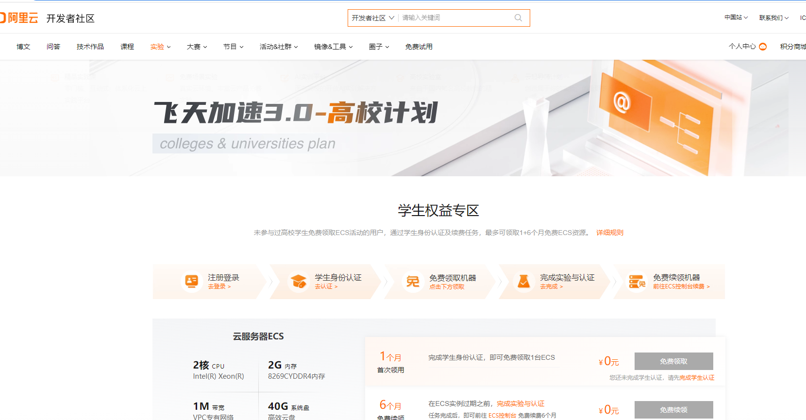Viewport: 806px width, 420px height.
Task: Expand the 联系我们 dropdown
Action: (x=774, y=17)
